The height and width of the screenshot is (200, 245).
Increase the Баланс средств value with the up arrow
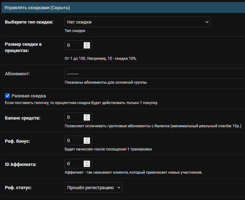click(x=87, y=116)
